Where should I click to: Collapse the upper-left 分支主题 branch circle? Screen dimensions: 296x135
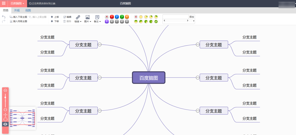pyautogui.click(x=100, y=44)
